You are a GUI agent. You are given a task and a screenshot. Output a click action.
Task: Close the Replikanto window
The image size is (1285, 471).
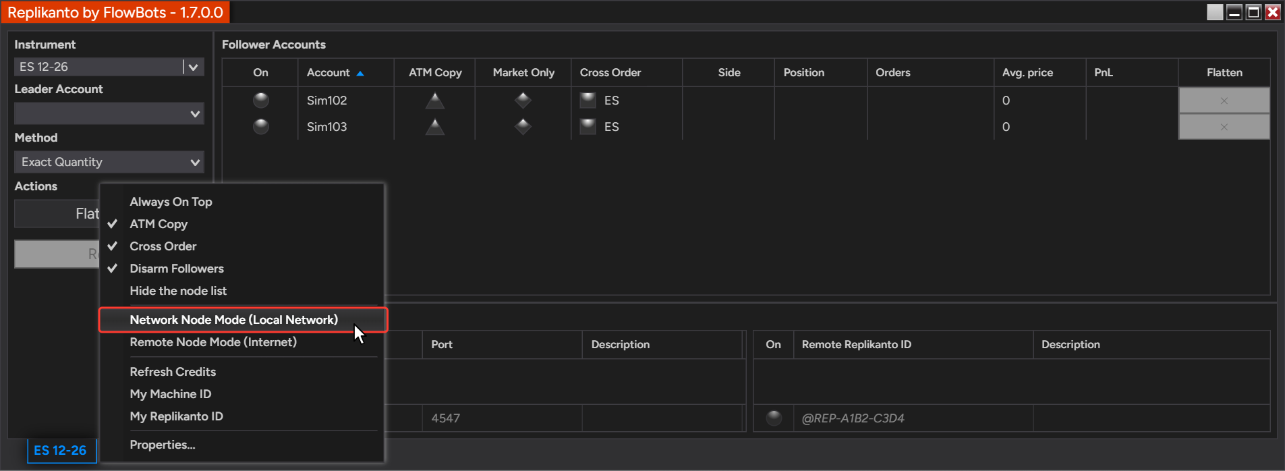pos(1272,12)
